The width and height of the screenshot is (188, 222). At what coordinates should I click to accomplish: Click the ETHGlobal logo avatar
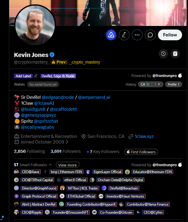pyautogui.click(x=62, y=196)
